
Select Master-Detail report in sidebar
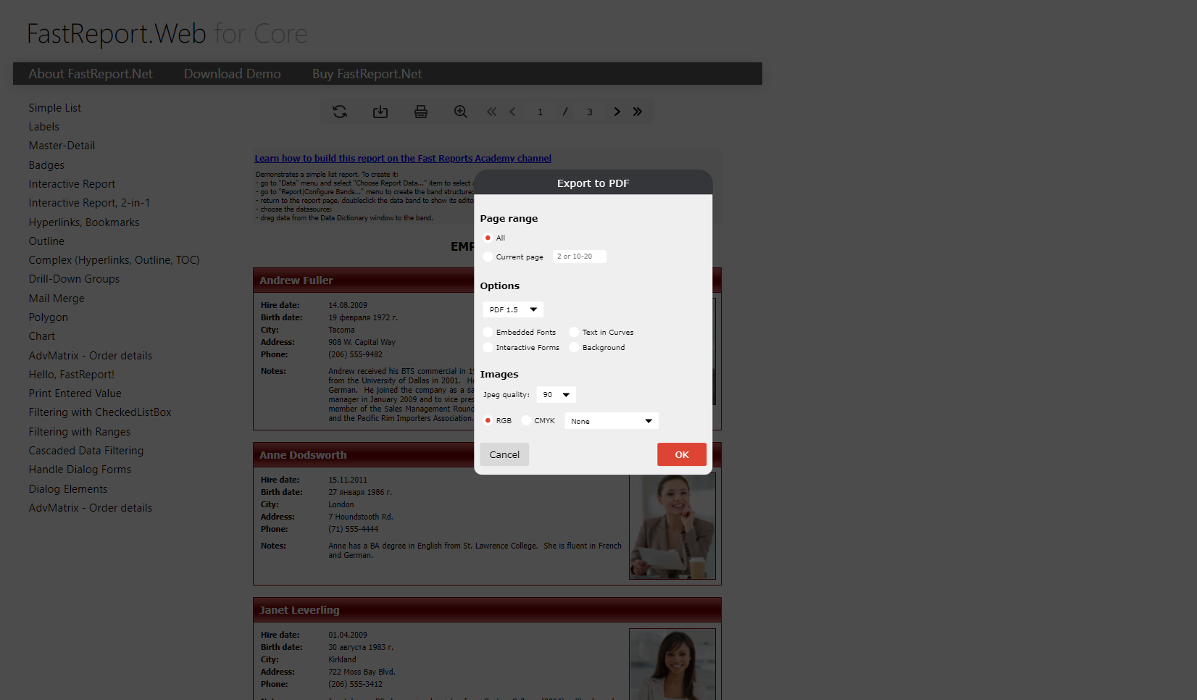pyautogui.click(x=62, y=146)
